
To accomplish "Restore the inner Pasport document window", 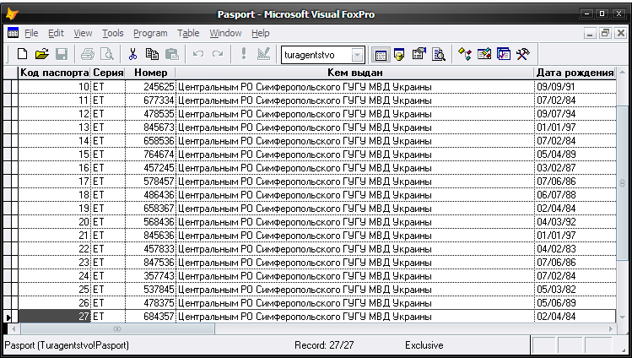I will [605, 33].
